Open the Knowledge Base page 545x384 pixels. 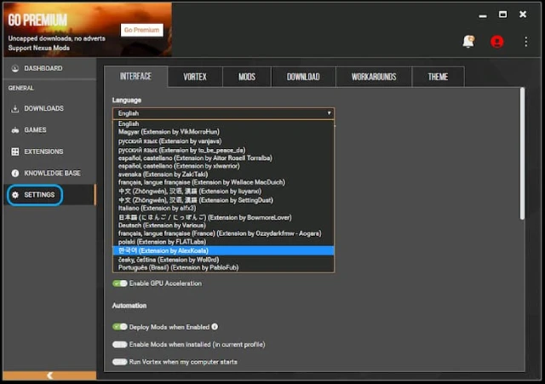(49, 173)
